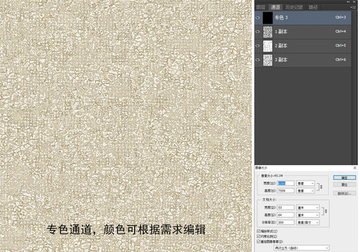Screen dimensions: 360x252
Task: Collapse the panel with double-arrow icon
Action: coord(348,1)
